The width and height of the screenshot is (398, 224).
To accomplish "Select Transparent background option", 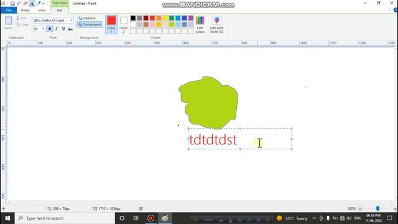I will point(90,25).
